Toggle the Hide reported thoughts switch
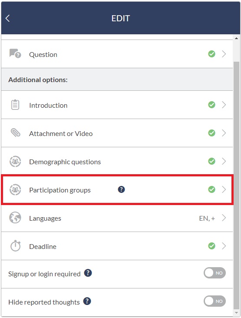The height and width of the screenshot is (318, 241). [x=215, y=301]
